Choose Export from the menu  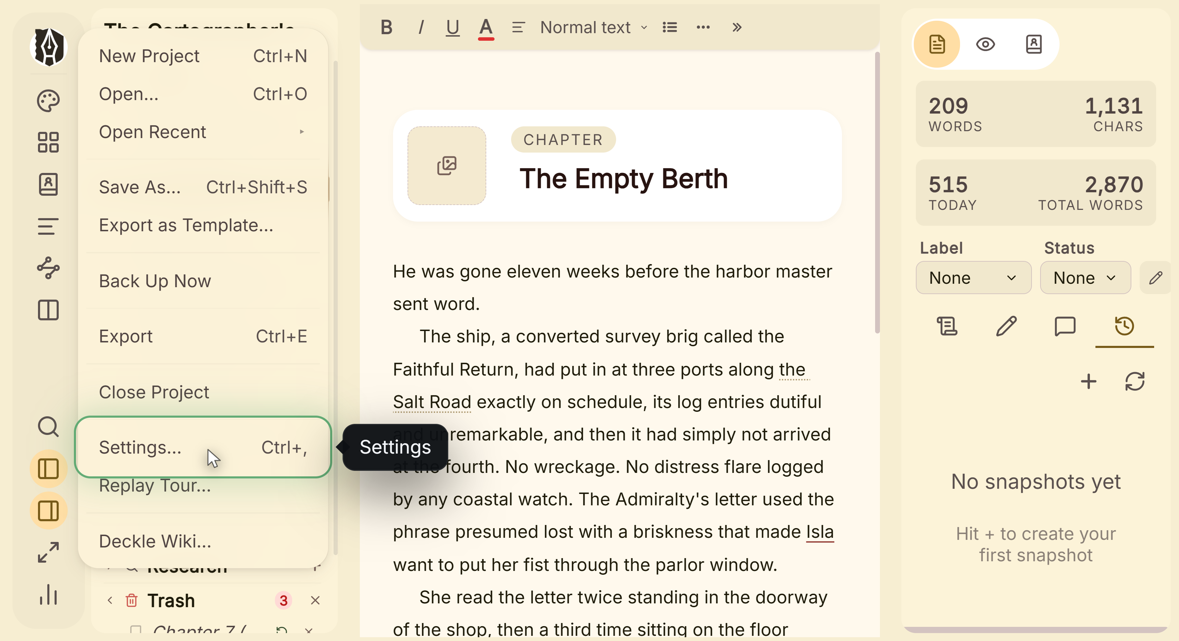coord(203,336)
